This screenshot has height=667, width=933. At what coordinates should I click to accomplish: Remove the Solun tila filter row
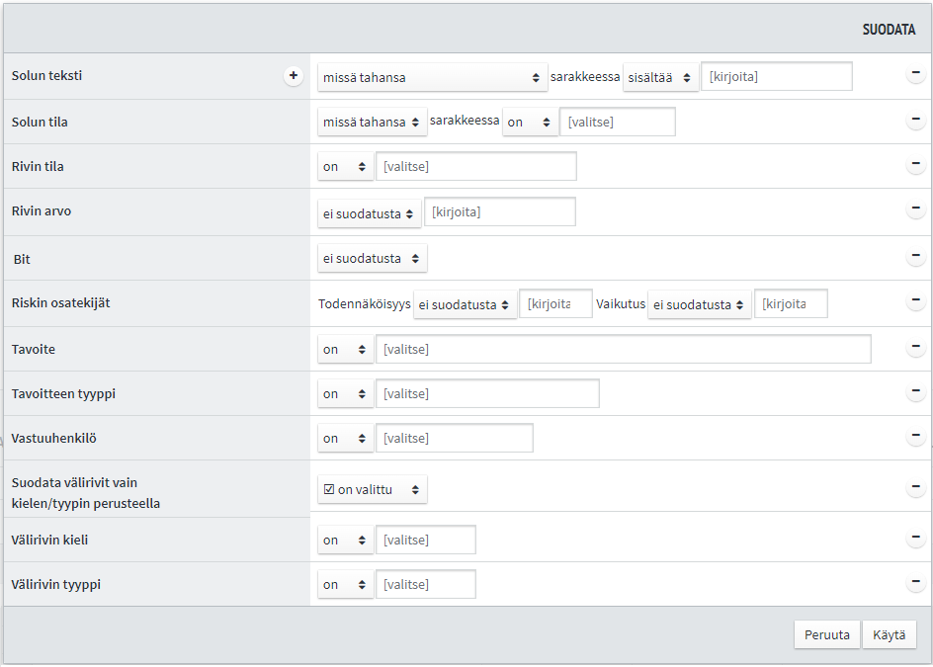915,121
